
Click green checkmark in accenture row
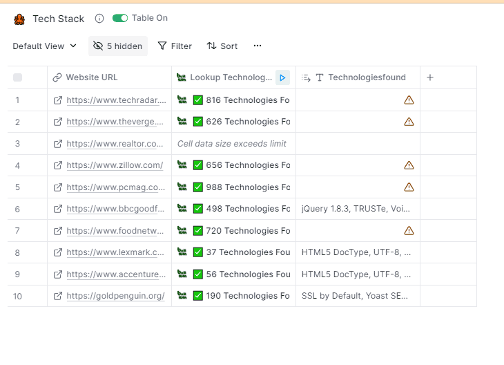(x=198, y=274)
